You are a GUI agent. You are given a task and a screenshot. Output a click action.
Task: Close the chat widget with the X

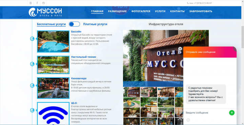click(x=180, y=49)
